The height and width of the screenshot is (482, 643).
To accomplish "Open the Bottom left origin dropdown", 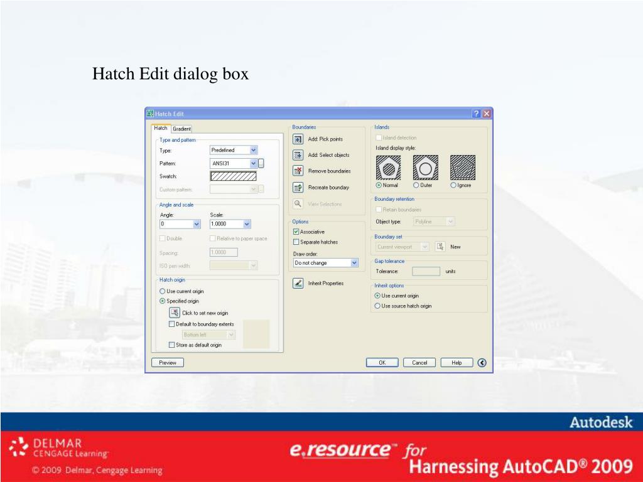I will tap(208, 335).
